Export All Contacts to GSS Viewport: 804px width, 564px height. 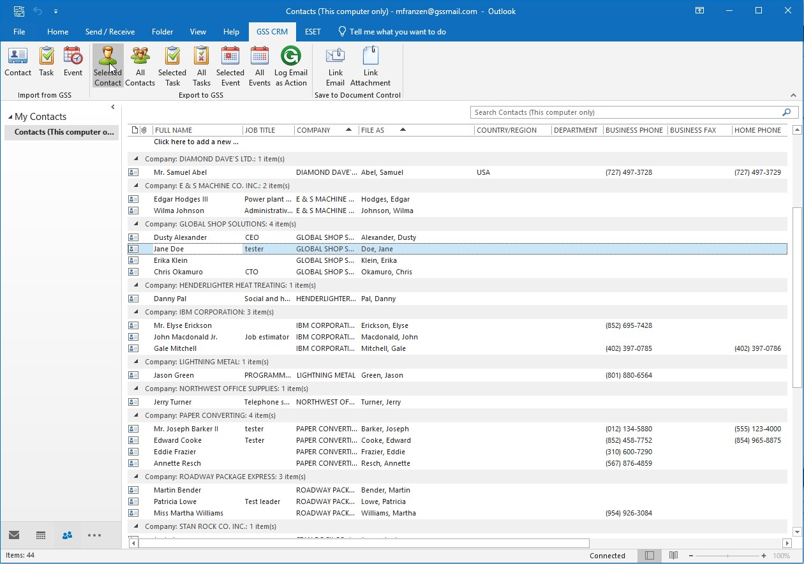(x=140, y=66)
